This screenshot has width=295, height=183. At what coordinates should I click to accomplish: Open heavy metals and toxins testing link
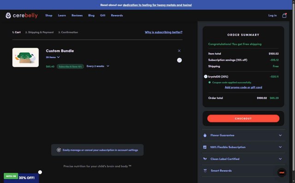pyautogui.click(x=157, y=5)
